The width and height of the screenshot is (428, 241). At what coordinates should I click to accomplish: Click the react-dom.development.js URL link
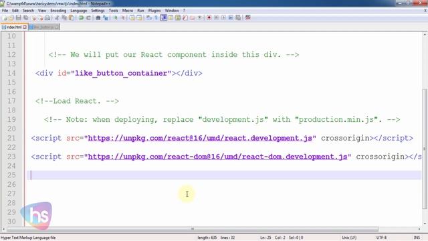(217, 157)
